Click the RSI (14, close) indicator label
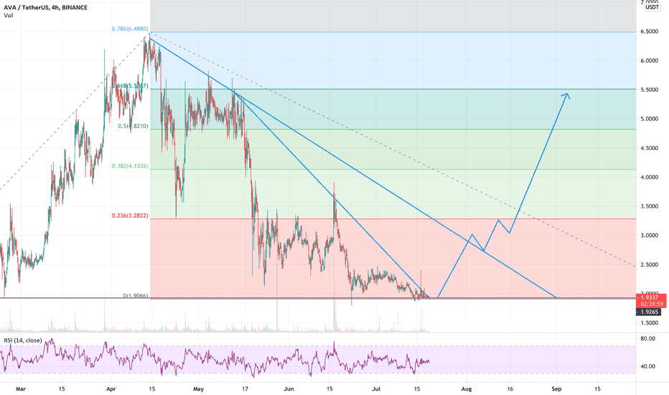669x395 pixels. [x=23, y=340]
